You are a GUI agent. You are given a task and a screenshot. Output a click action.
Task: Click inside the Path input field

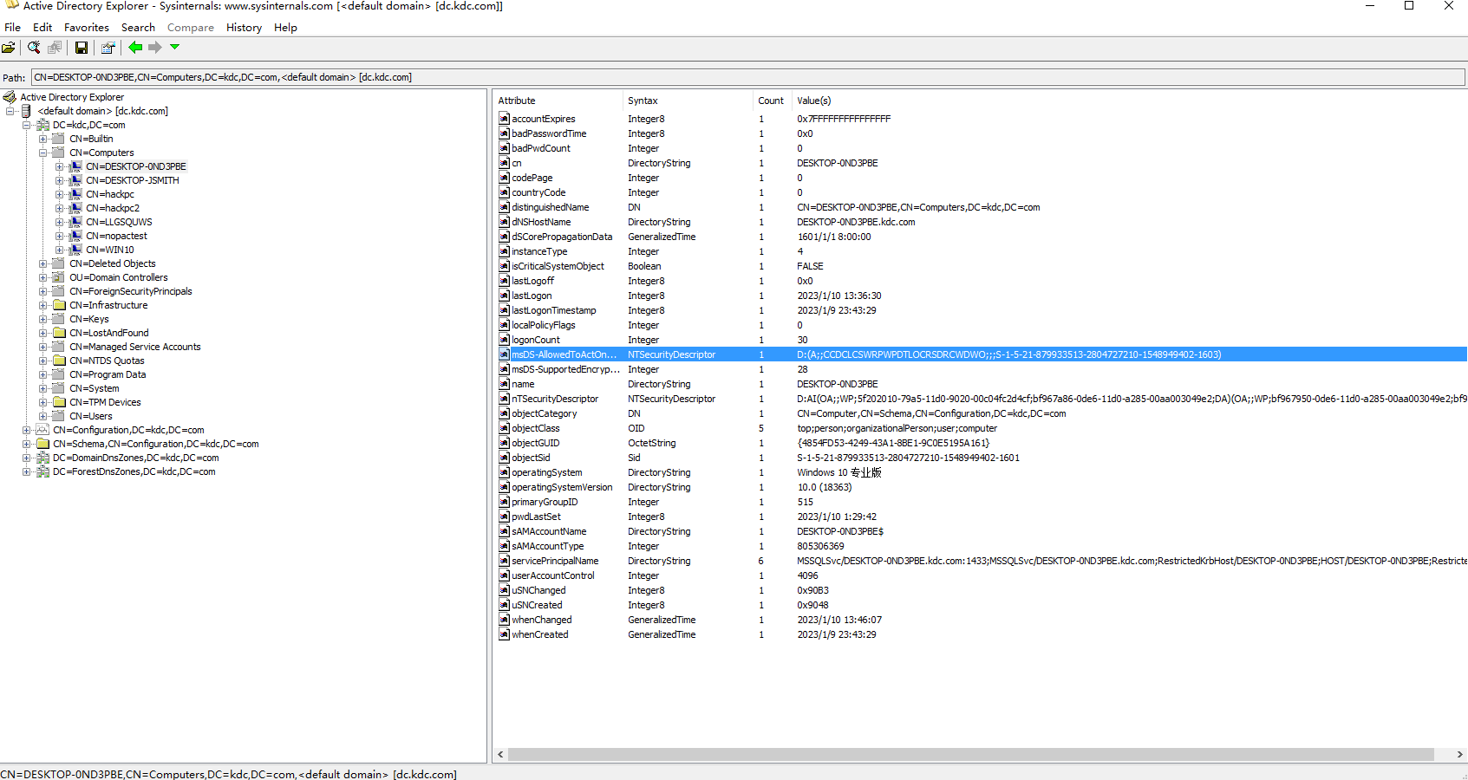point(747,77)
